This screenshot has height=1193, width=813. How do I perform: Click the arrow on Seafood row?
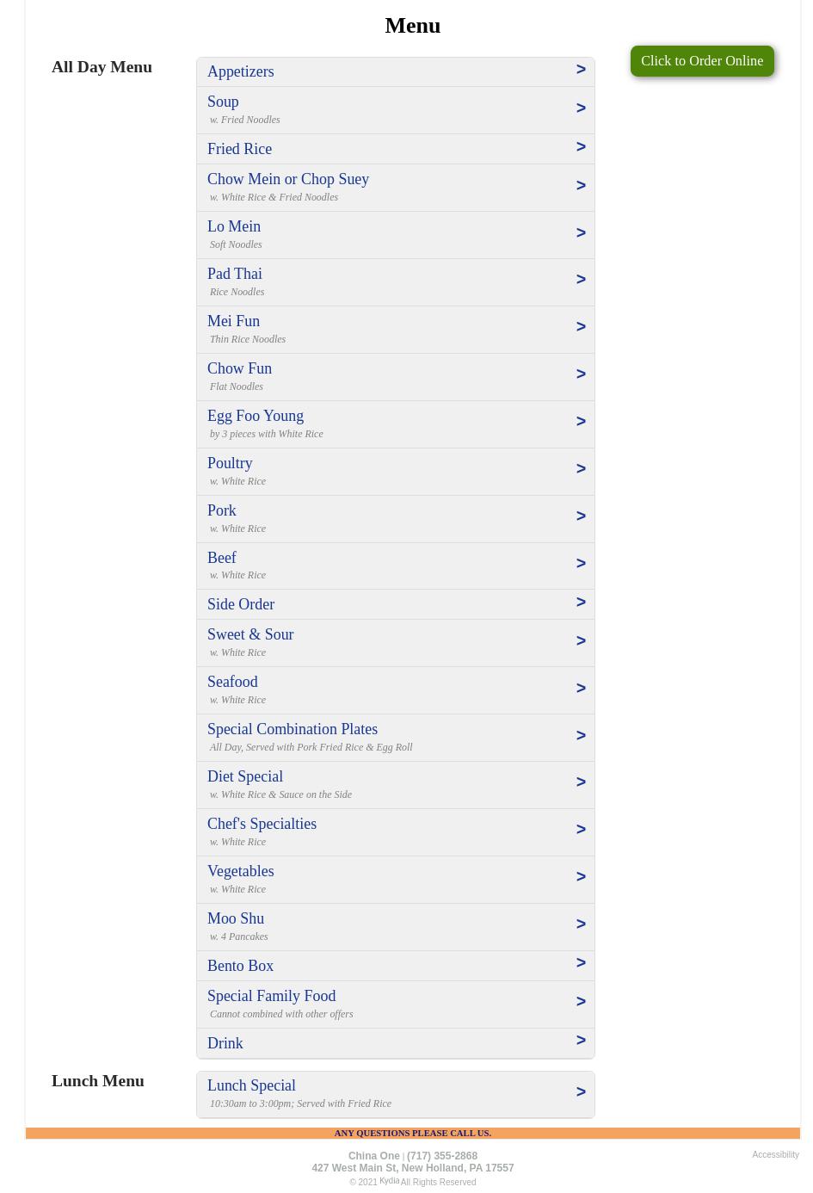tap(581, 689)
